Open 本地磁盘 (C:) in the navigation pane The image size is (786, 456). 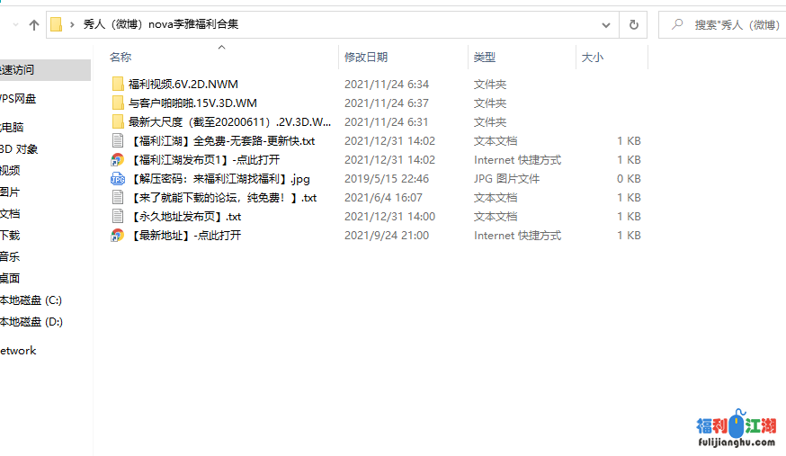click(x=31, y=300)
